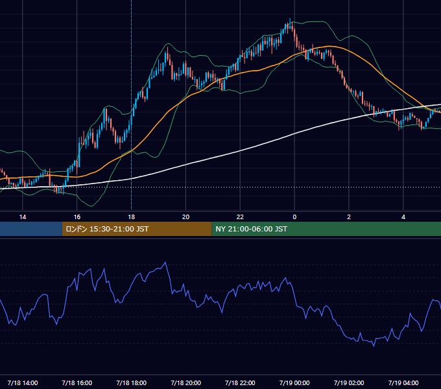
Task: Click the 22 hour axis label
Action: click(240, 217)
